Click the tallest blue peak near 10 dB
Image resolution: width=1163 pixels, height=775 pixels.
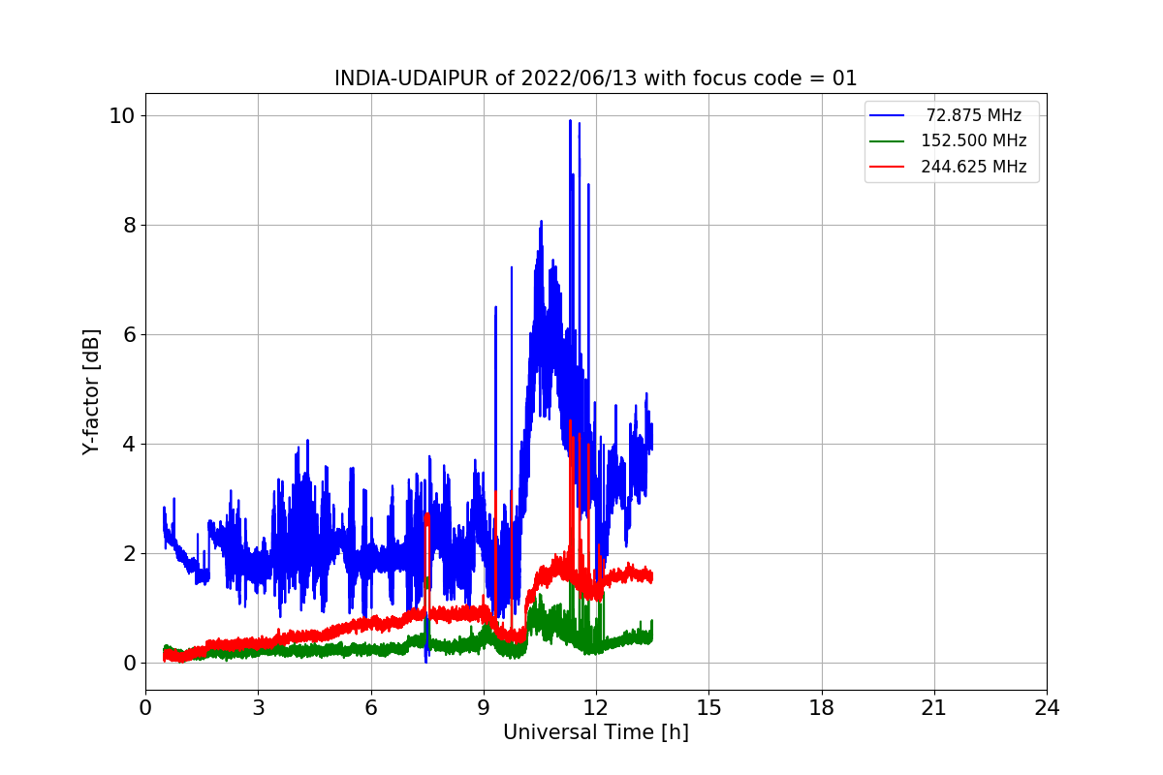point(570,122)
